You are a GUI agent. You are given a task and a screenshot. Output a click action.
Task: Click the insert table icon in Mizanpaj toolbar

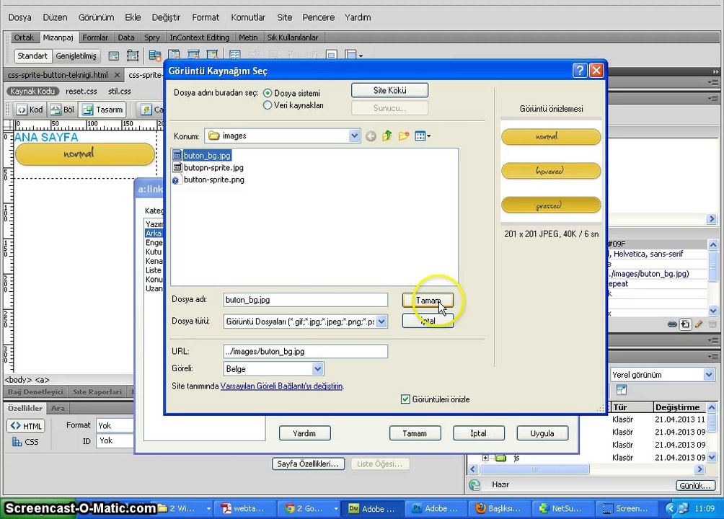pyautogui.click(x=234, y=56)
